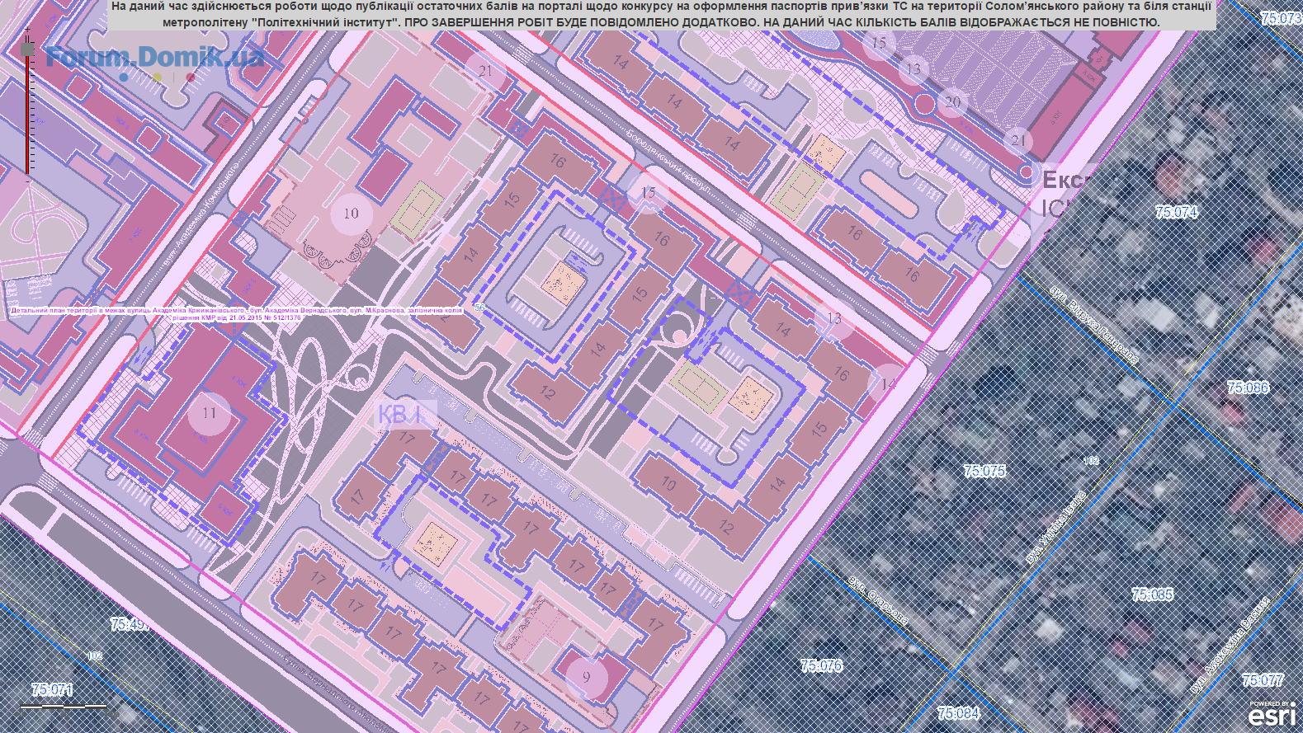Click the Бородянський провул. street label
The height and width of the screenshot is (733, 1303).
click(x=668, y=160)
